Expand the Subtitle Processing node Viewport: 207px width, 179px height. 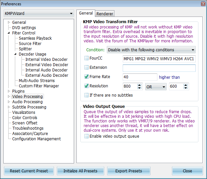coord(9,107)
